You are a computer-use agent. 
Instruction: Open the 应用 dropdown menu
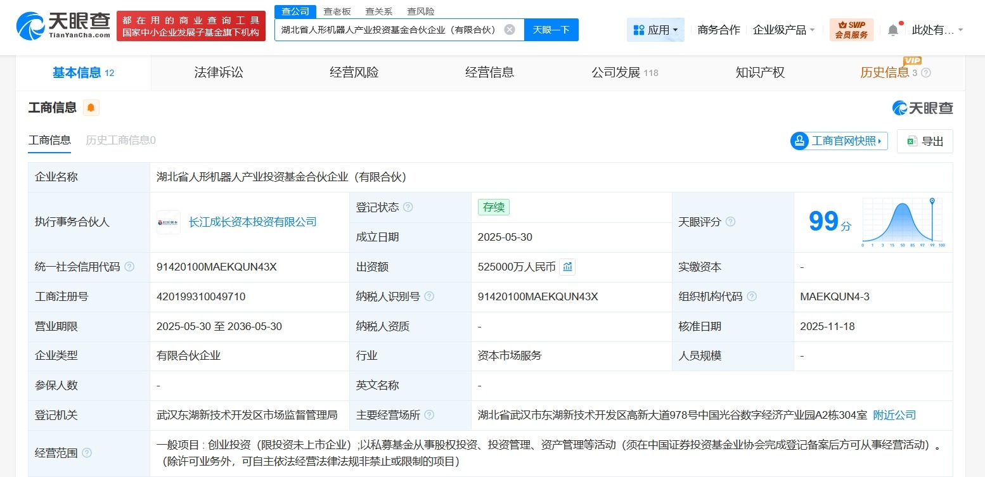tap(655, 29)
